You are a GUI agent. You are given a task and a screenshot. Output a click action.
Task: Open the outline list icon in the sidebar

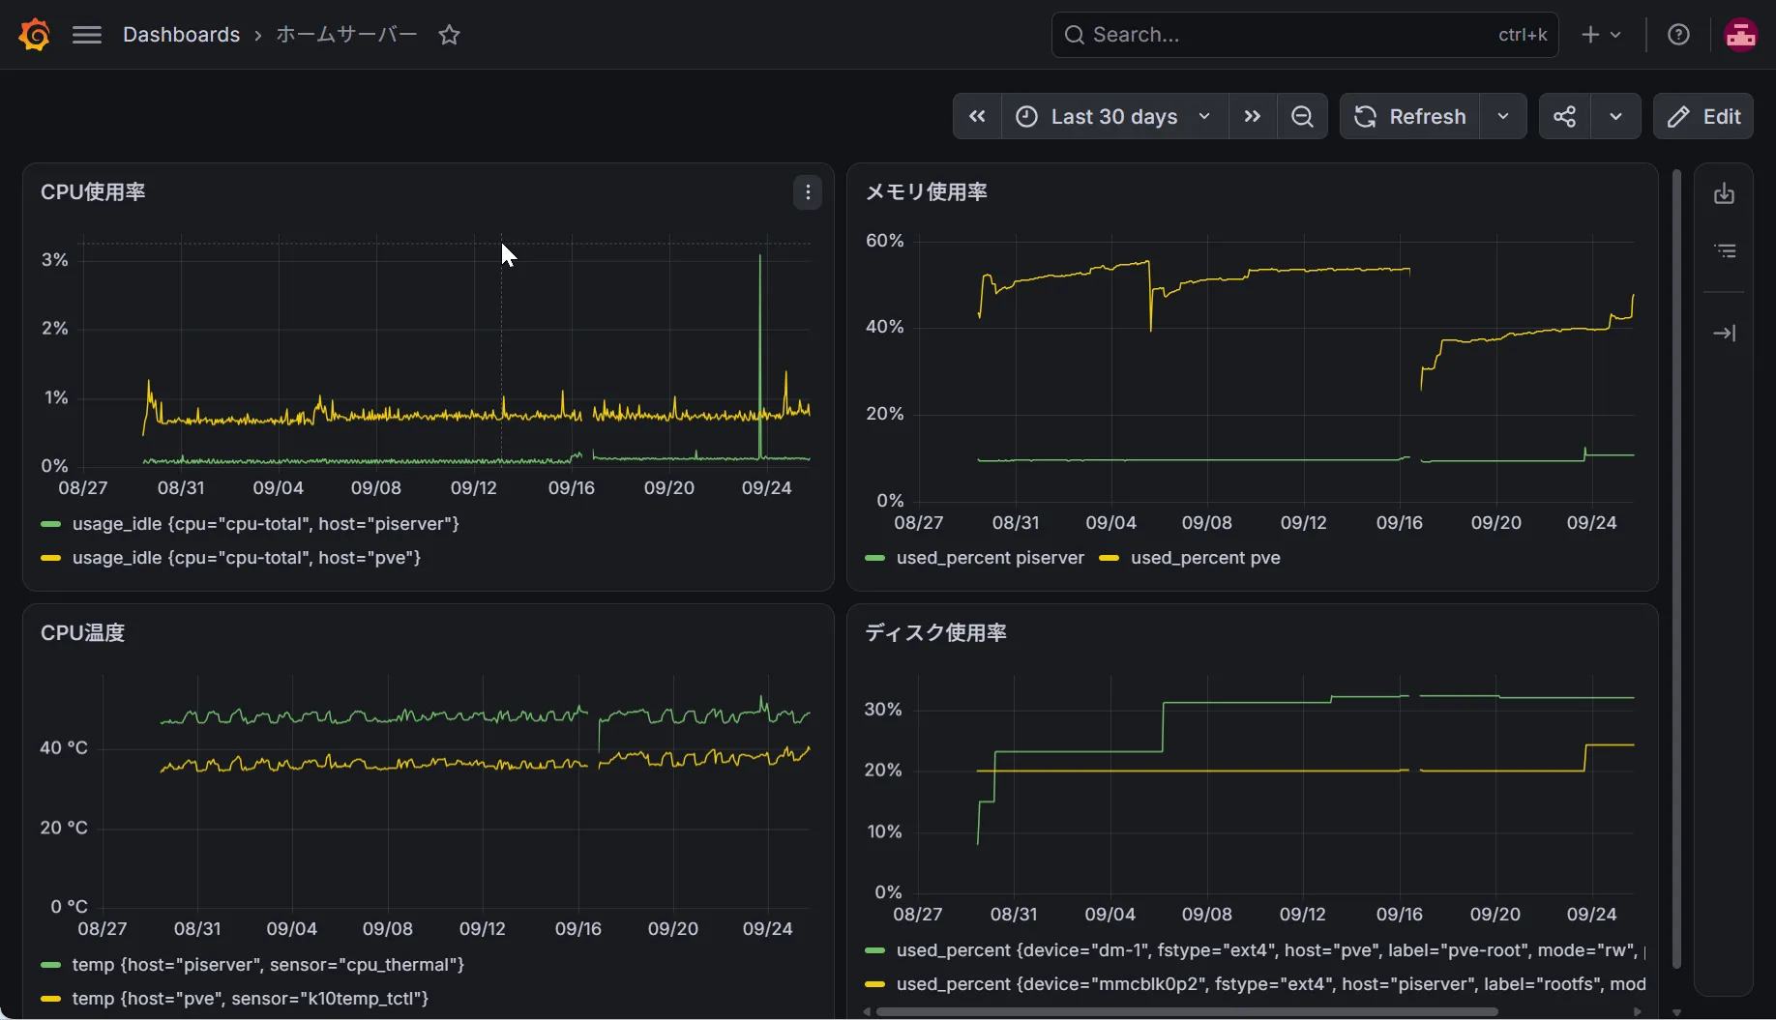pos(1725,251)
